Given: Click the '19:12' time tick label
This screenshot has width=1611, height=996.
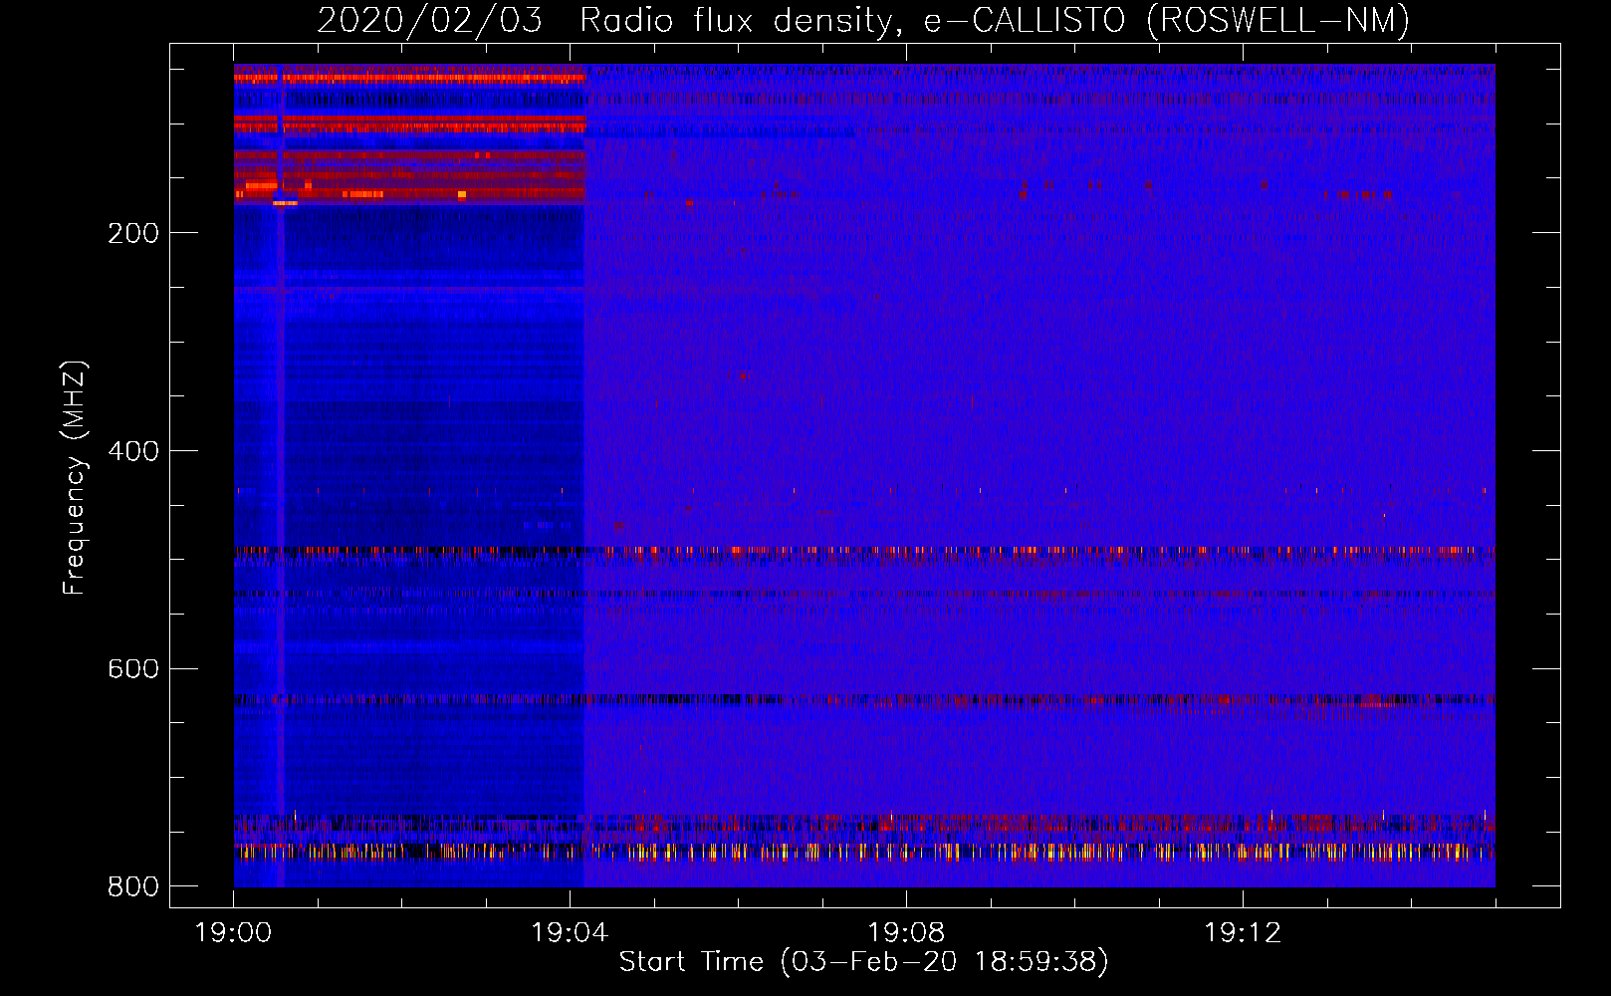Looking at the screenshot, I should [1243, 933].
